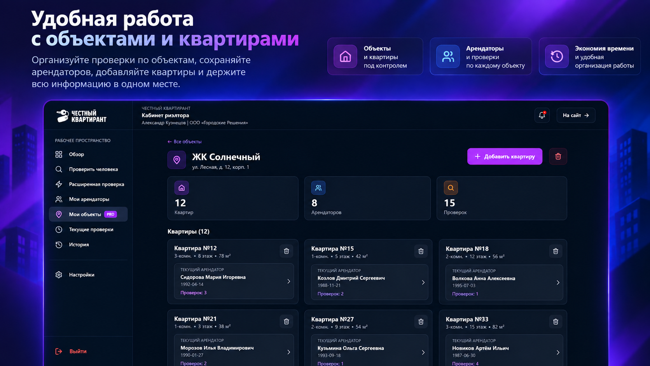Screen dimensions: 650x366
Task: Click the Проверок: 3 link in Квартира №12
Action: point(193,292)
